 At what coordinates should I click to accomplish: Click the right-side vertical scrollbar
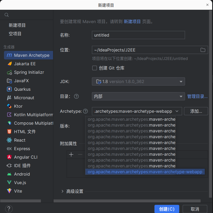click(x=210, y=104)
